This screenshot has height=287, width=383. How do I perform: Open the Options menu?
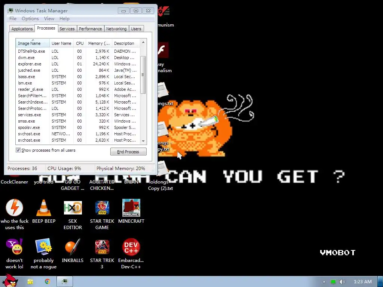30,19
